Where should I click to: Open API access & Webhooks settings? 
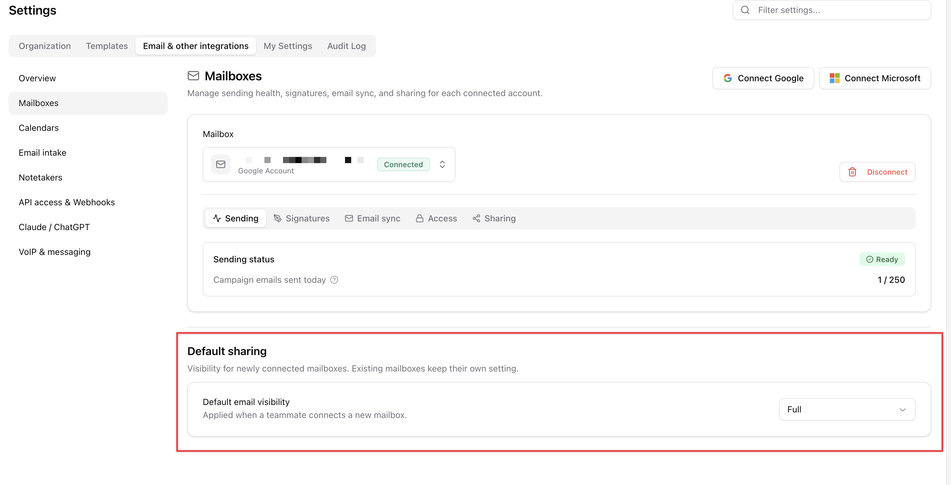tap(88, 202)
